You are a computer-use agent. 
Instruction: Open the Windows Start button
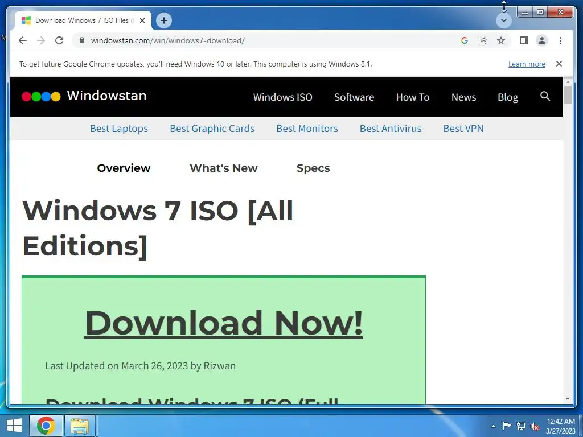click(14, 426)
